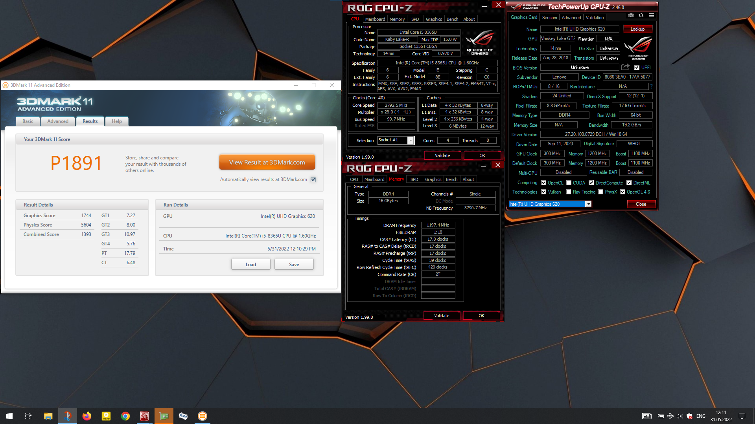Toggle the UEFI checkbox in GPU-Z
Viewport: 755px width, 424px height.
coord(637,68)
